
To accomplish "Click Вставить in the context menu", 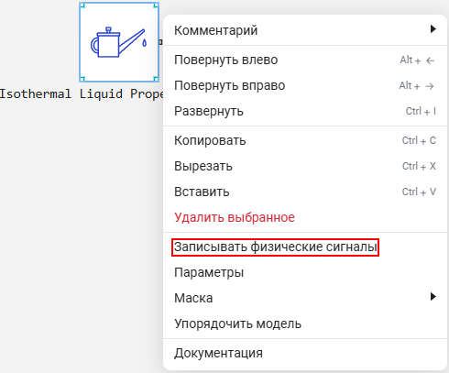I will [305, 192].
